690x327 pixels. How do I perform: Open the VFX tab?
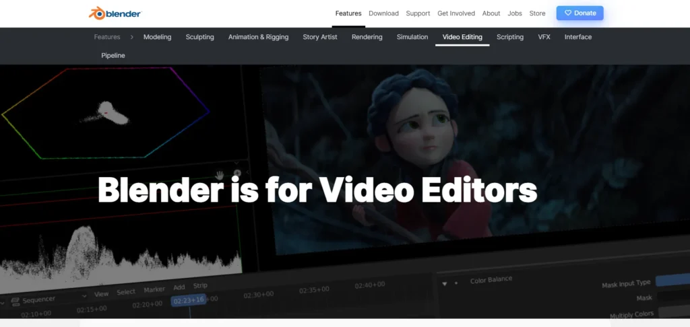click(544, 37)
